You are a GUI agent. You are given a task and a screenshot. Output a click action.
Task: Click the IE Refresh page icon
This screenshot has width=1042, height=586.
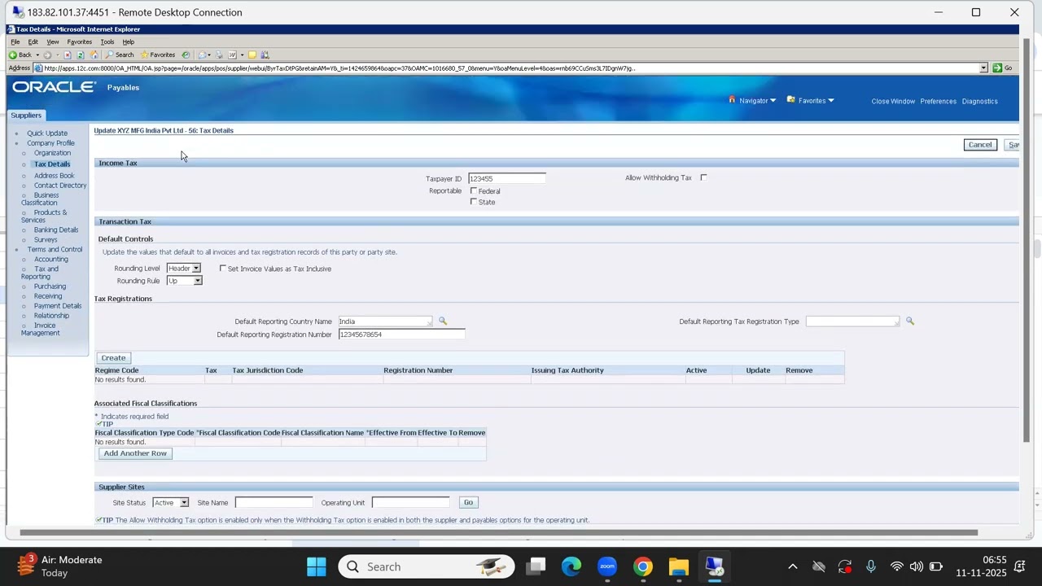(x=81, y=55)
